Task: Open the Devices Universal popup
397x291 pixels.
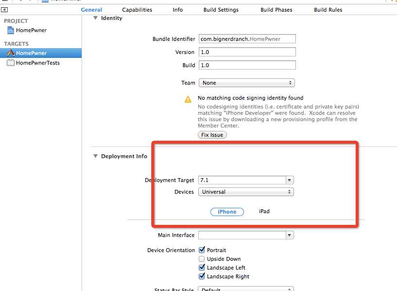Action: coord(246,192)
